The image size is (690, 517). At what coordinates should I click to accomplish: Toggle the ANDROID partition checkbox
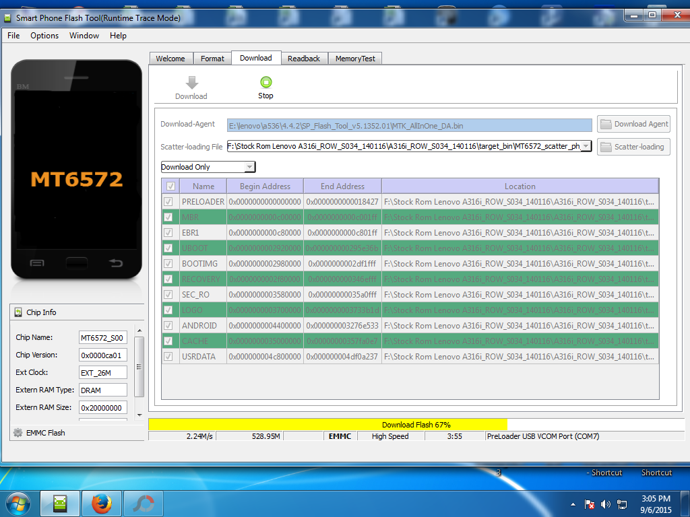pyautogui.click(x=168, y=326)
